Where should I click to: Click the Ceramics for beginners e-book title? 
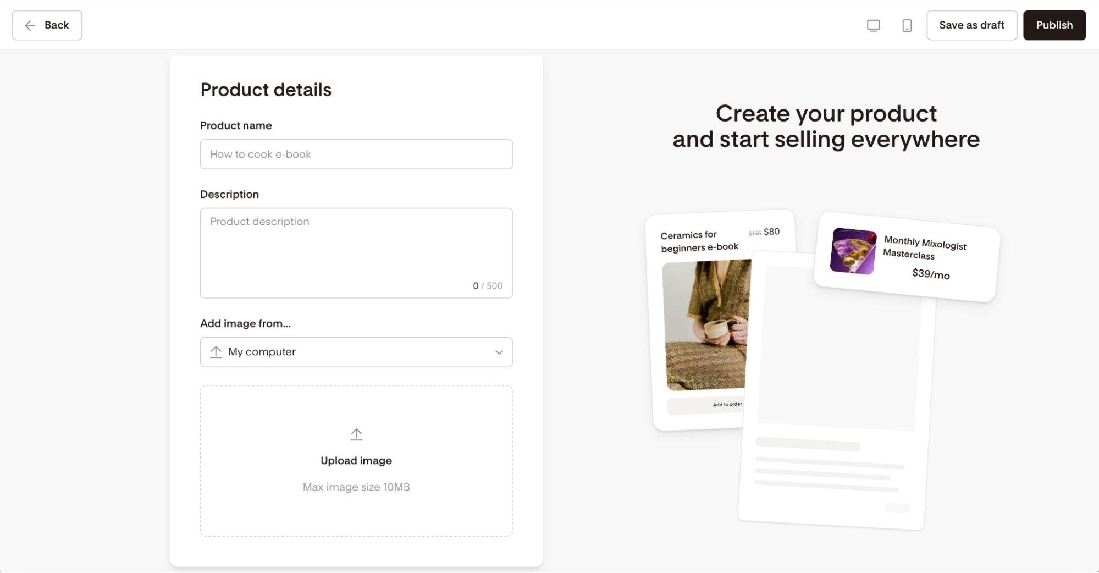click(x=699, y=241)
